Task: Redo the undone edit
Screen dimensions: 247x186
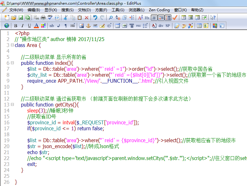Action: (102, 18)
